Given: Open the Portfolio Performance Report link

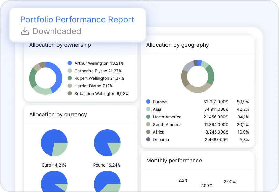Looking at the screenshot, I should tap(77, 20).
